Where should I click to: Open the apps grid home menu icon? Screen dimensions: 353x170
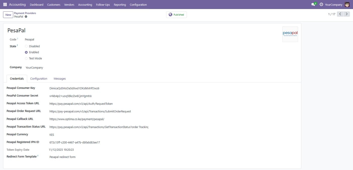(x=5, y=5)
